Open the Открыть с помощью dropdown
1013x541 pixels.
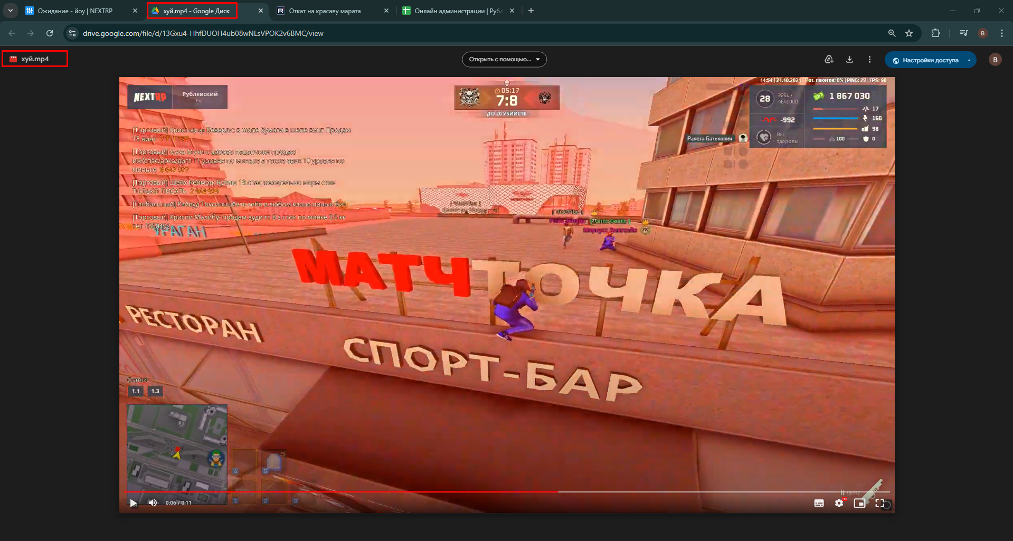(x=504, y=59)
